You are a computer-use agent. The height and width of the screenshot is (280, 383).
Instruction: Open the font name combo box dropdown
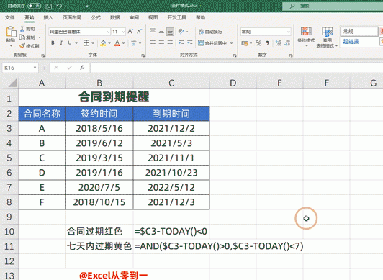108,32
